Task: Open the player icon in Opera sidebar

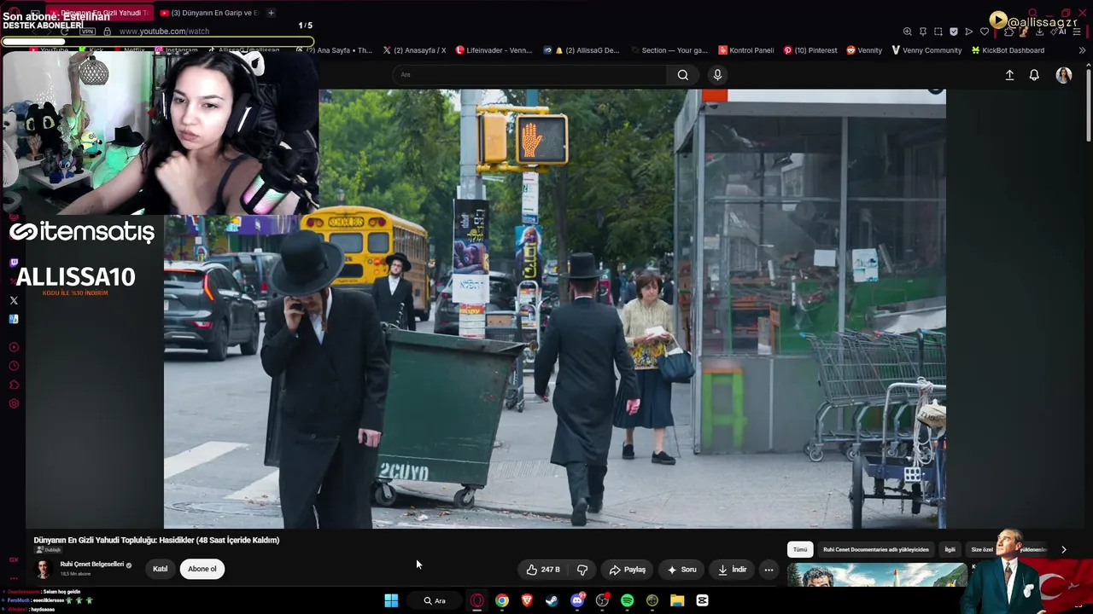Action: click(14, 347)
